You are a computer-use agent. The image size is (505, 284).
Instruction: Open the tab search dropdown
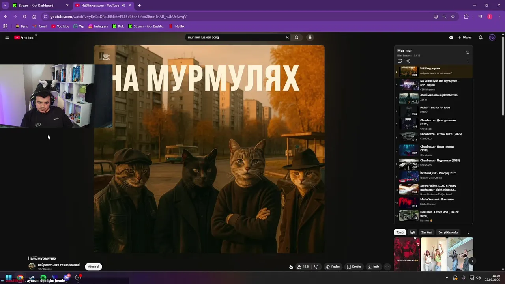pos(5,6)
